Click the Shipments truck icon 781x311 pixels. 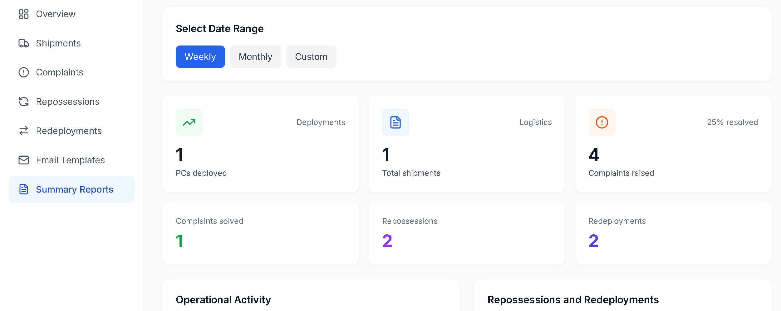(x=24, y=43)
